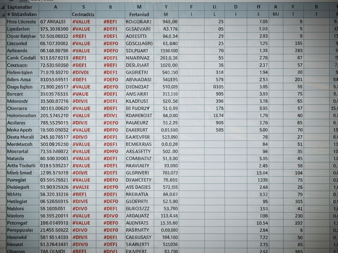Select the cell COMRATA7
The width and height of the screenshot is (338, 253).
[139, 159]
